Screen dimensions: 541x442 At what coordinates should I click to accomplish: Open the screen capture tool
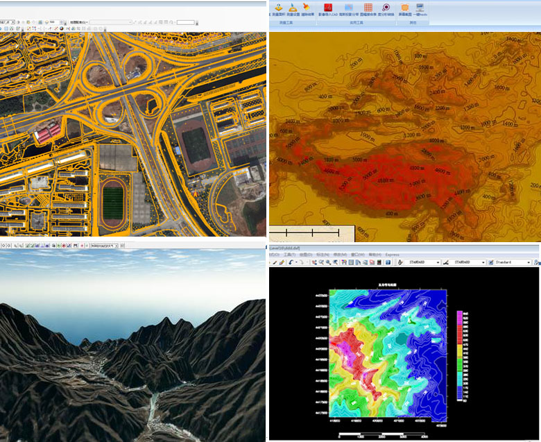click(404, 8)
